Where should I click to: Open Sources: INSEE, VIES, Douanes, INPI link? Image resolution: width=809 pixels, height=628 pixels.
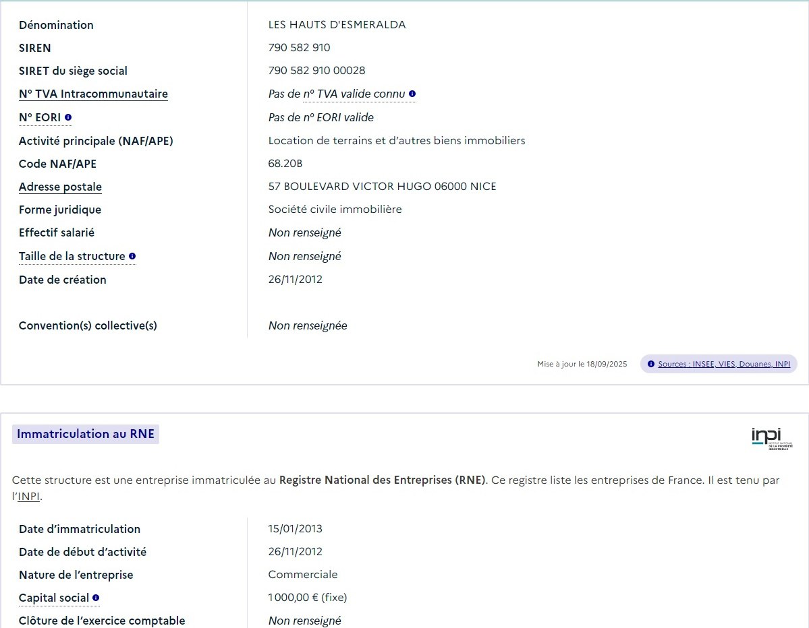[723, 364]
